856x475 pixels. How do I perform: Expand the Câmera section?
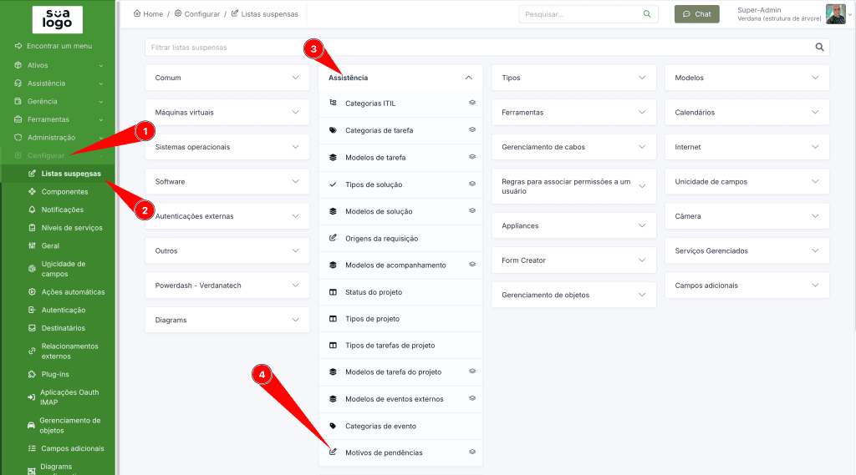coord(746,216)
